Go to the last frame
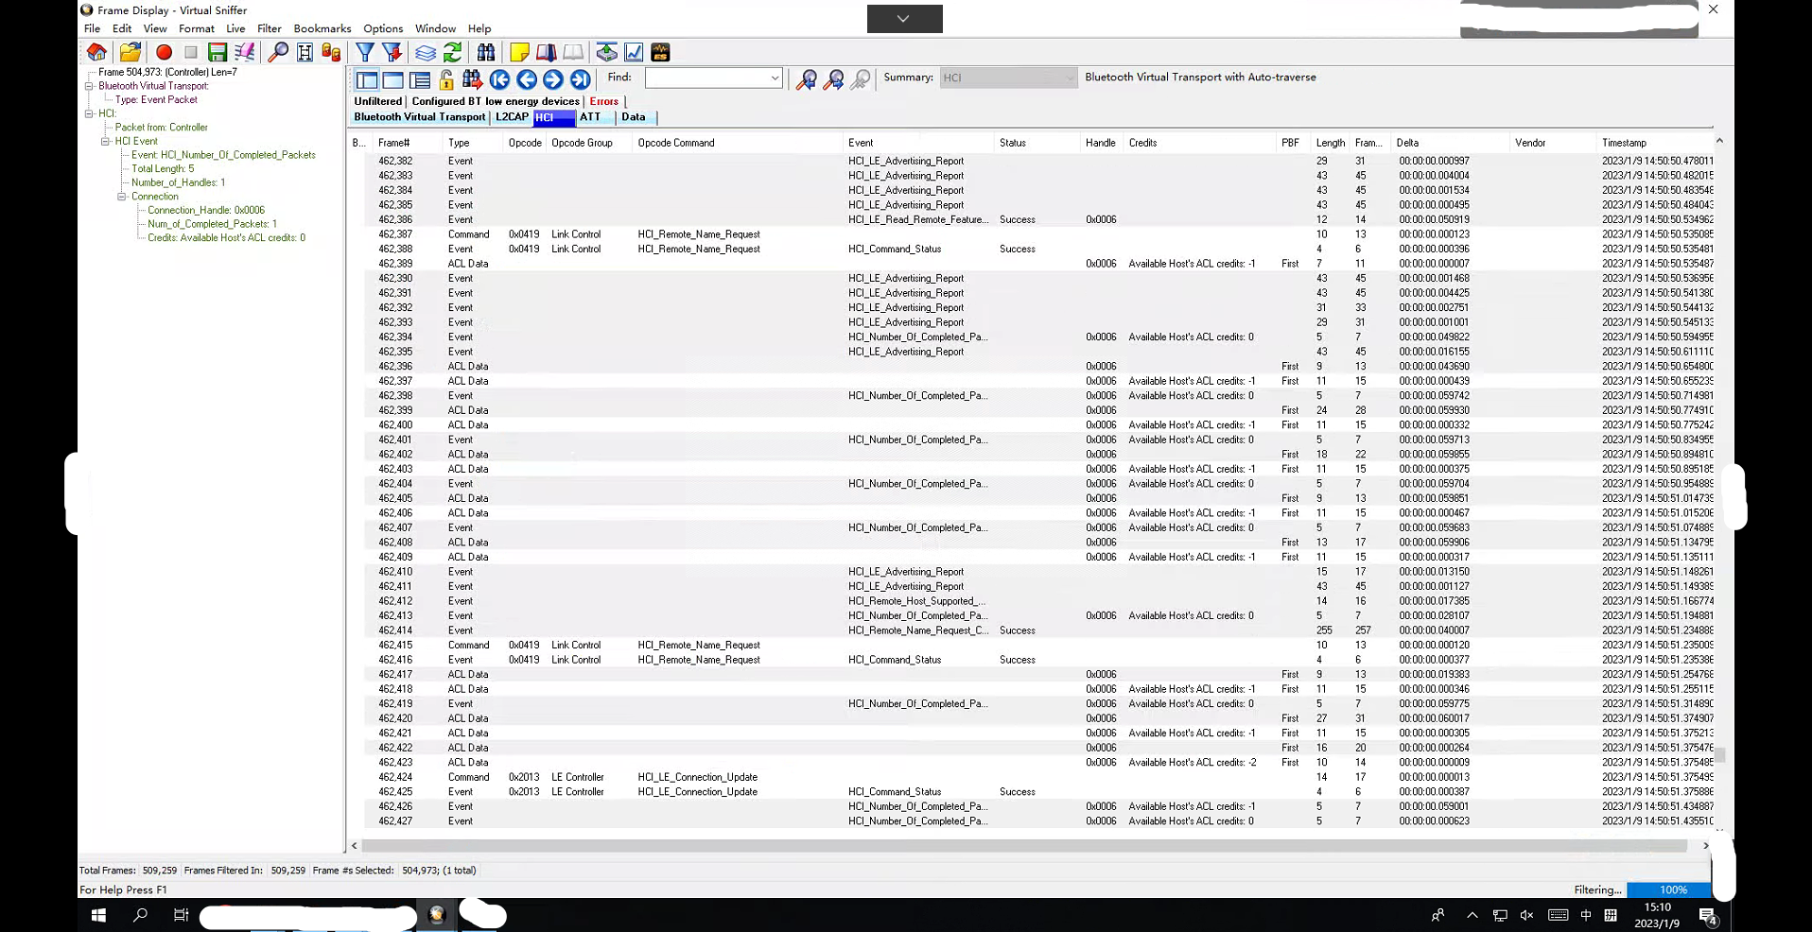The height and width of the screenshot is (932, 1812). click(x=580, y=78)
